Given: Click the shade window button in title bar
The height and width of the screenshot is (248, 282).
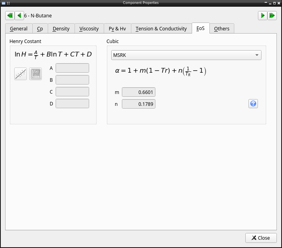Looking at the screenshot, I should pyautogui.click(x=266, y=3).
